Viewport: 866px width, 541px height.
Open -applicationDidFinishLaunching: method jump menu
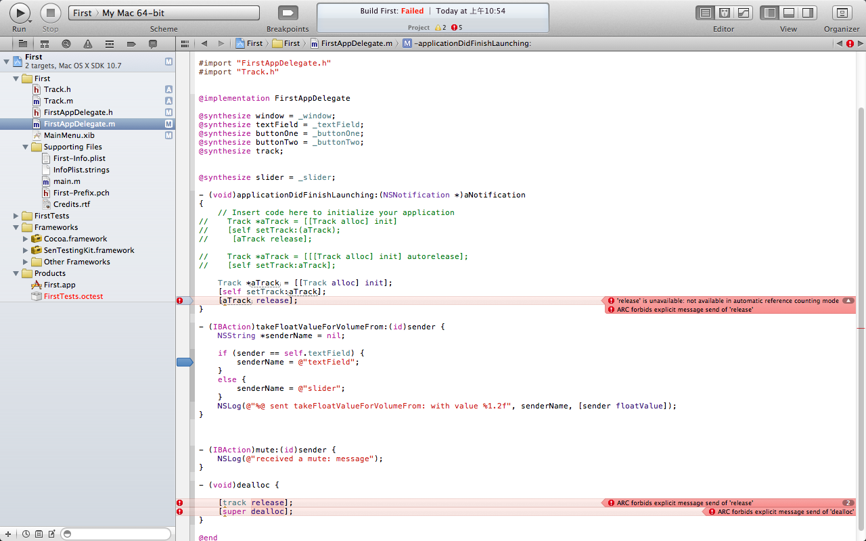tap(467, 43)
